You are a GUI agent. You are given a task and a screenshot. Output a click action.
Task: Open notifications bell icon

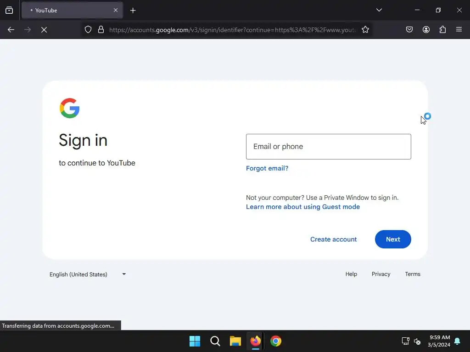pos(457,341)
